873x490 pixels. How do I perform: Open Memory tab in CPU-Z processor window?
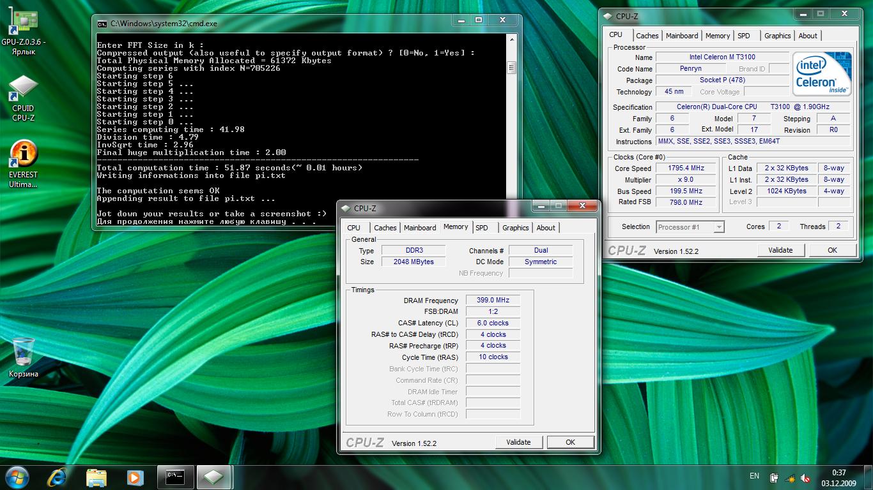click(718, 36)
